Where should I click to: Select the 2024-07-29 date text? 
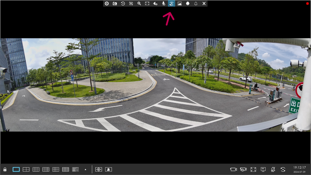pyautogui.click(x=300, y=172)
